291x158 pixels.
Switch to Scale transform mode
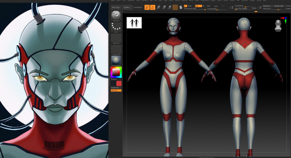164,7
